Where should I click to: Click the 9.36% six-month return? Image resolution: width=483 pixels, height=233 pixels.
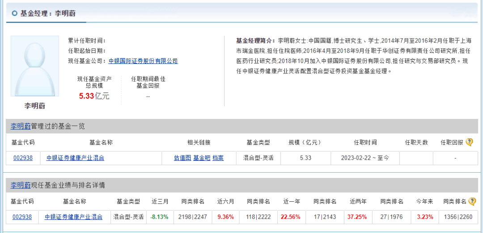tap(226, 217)
